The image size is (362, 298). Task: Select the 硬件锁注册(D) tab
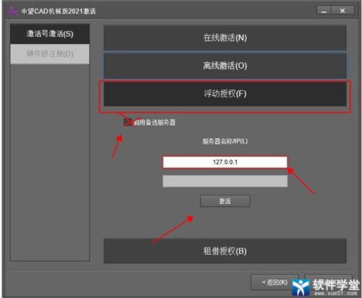pyautogui.click(x=50, y=54)
